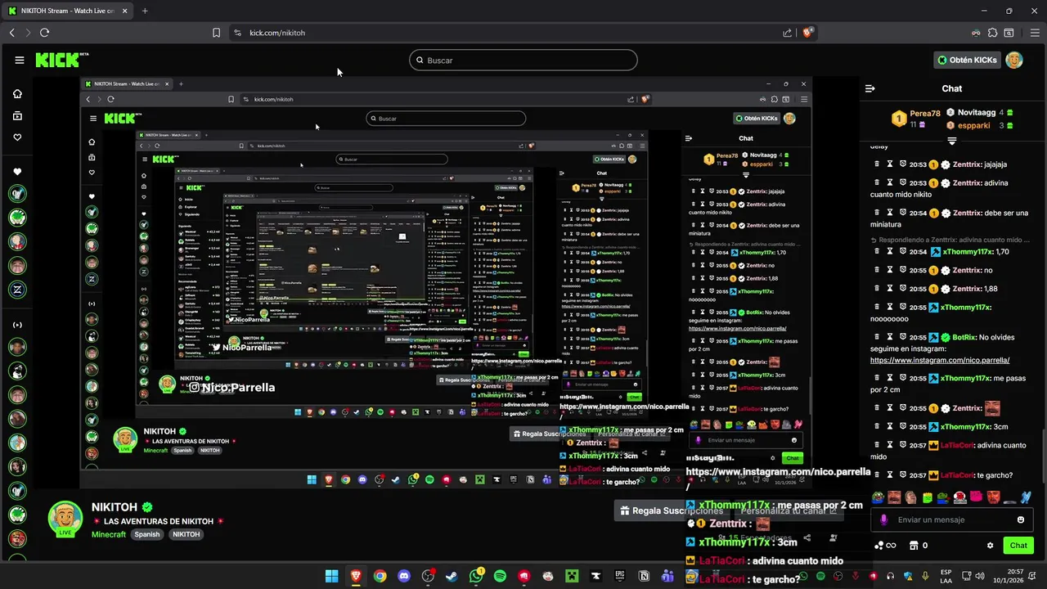
Task: Share the page using address bar icon
Action: pos(787,33)
